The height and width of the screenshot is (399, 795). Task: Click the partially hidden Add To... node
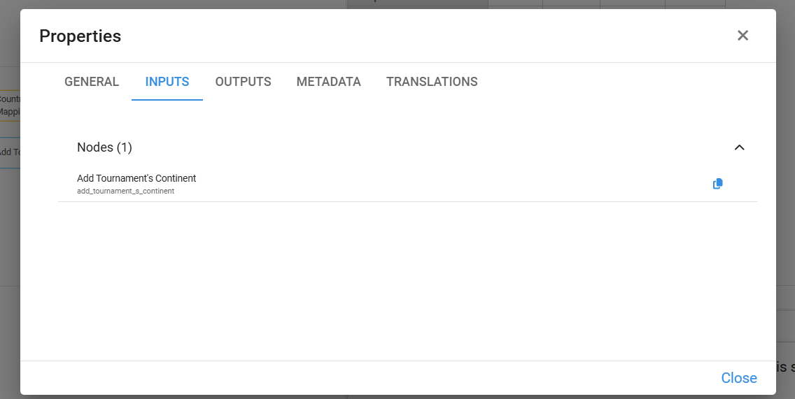click(10, 152)
